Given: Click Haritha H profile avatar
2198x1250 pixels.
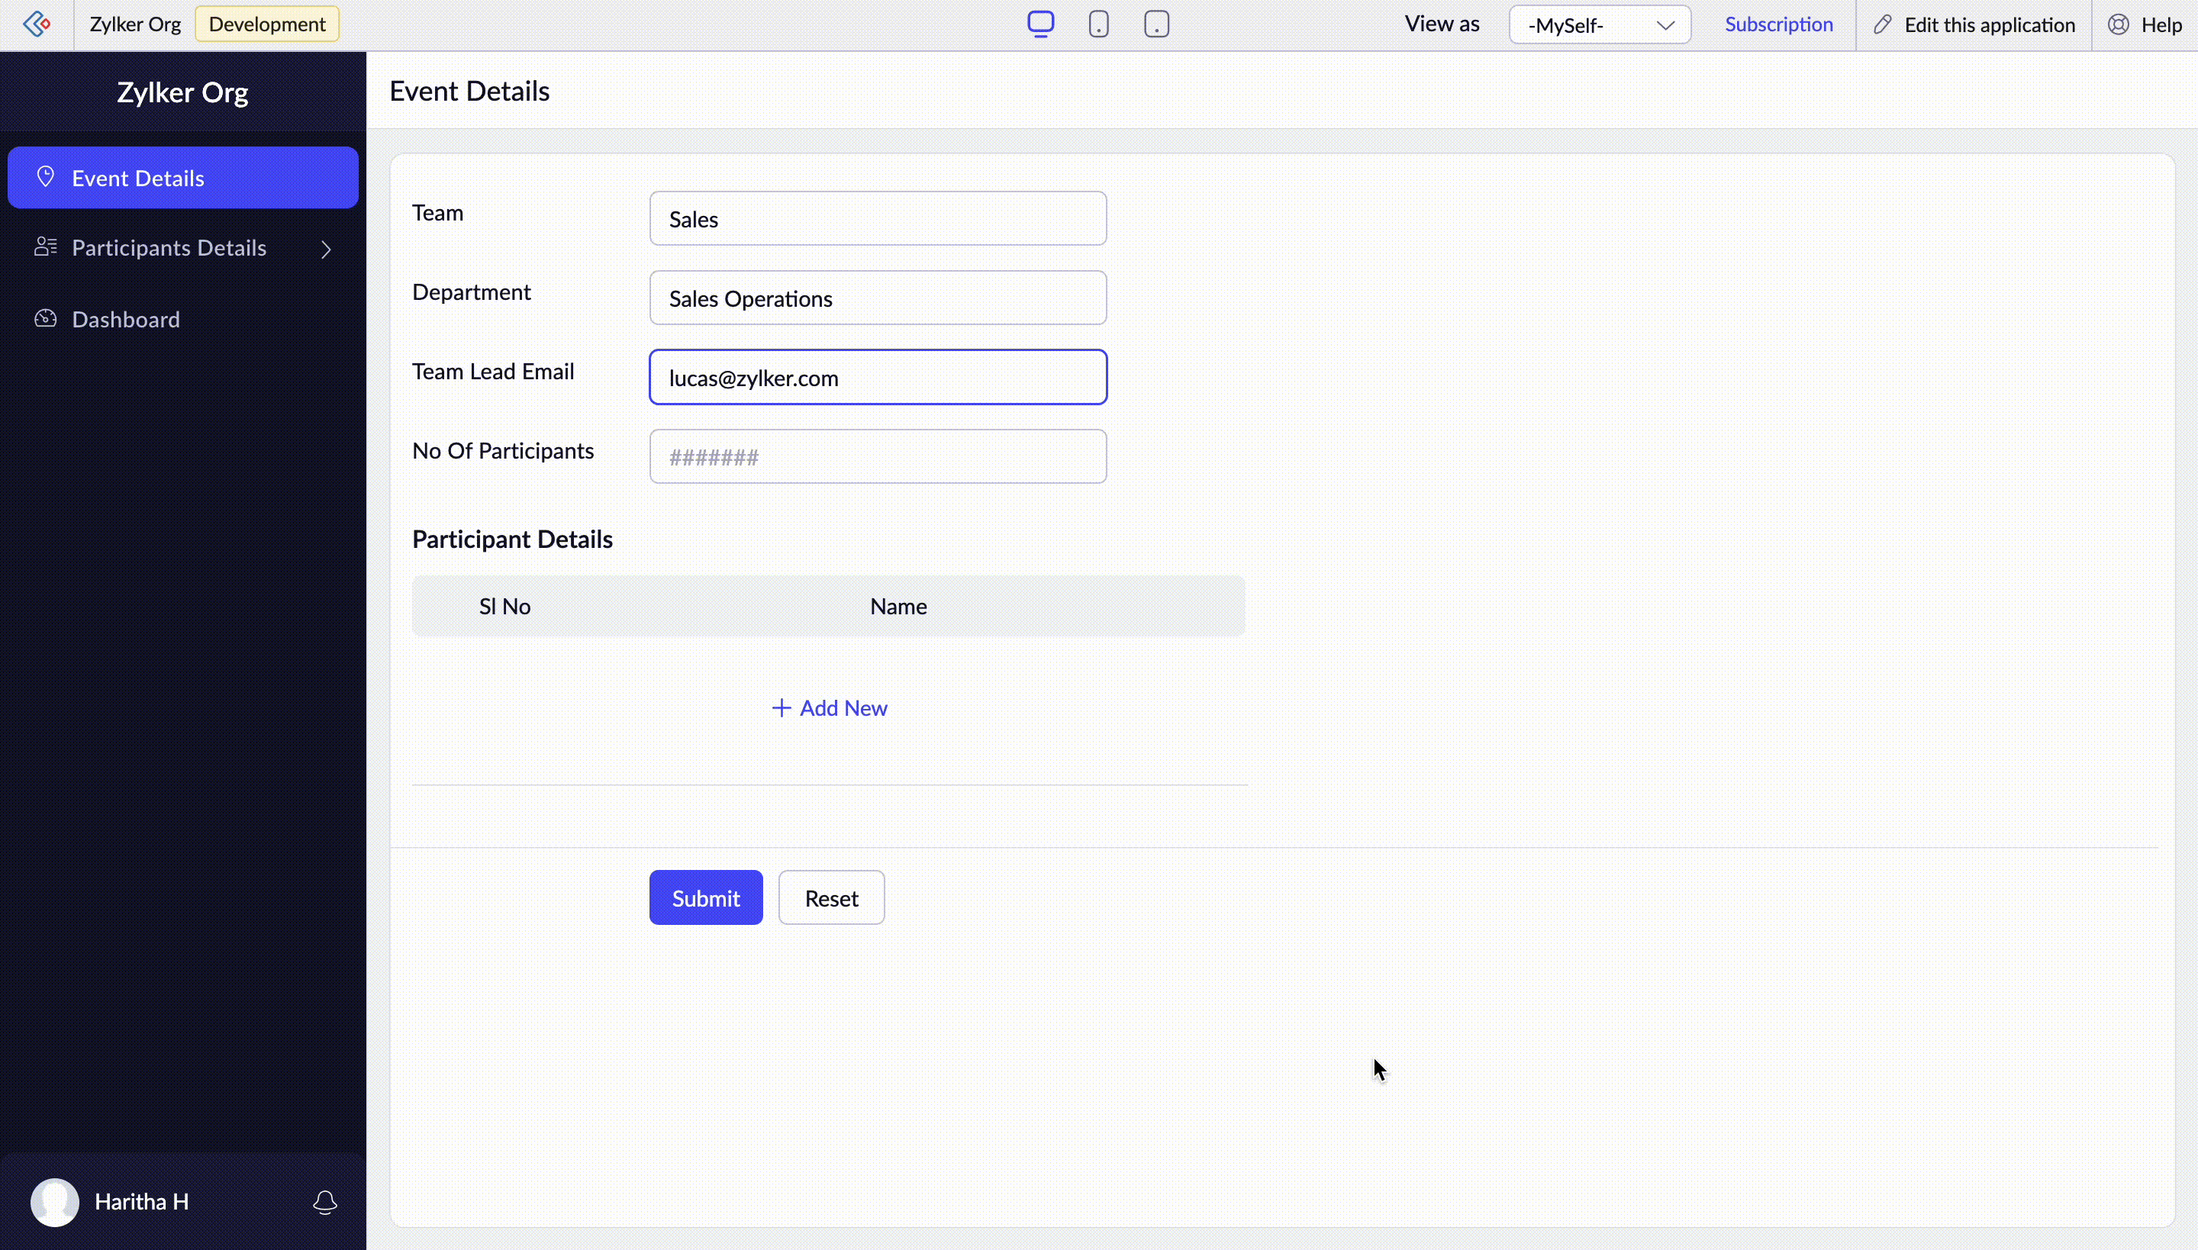Looking at the screenshot, I should 55,1202.
